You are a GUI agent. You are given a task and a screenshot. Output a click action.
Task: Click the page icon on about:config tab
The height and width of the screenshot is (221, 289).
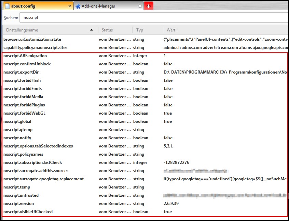8,6
